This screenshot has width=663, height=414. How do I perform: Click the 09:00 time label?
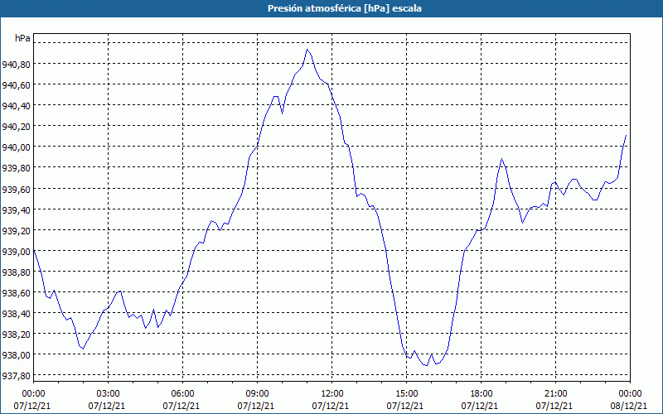[257, 394]
